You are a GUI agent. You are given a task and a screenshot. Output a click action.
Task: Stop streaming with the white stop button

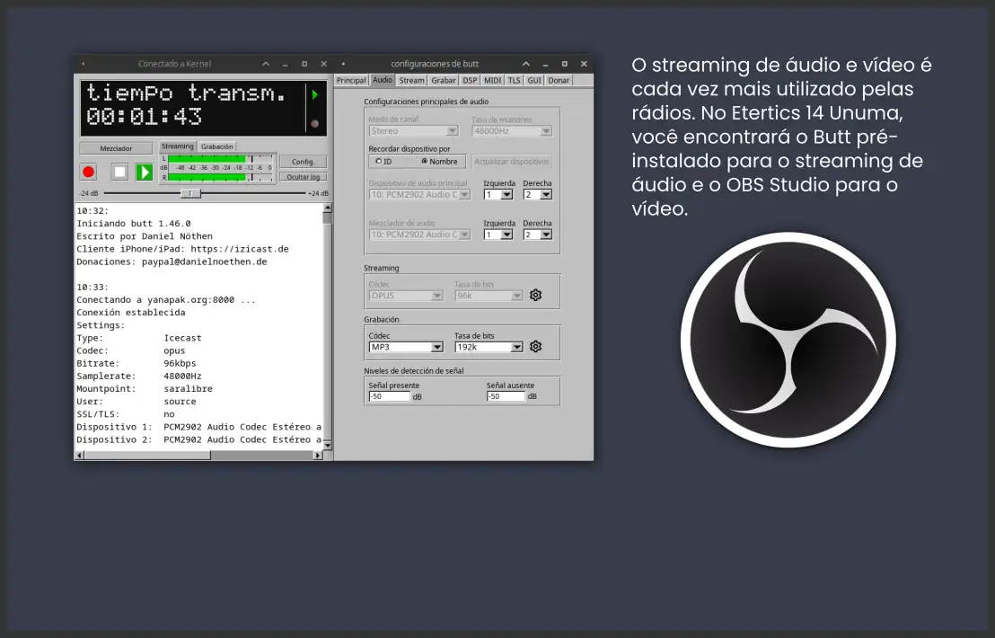pyautogui.click(x=120, y=172)
